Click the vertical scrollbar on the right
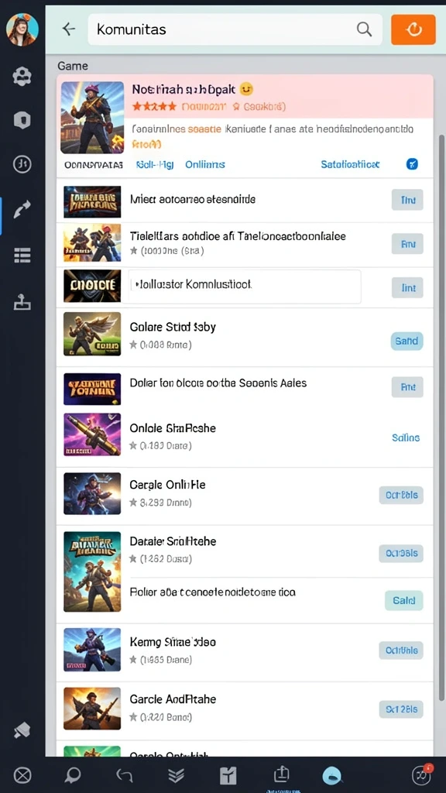Image resolution: width=446 pixels, height=793 pixels. pyautogui.click(x=441, y=417)
